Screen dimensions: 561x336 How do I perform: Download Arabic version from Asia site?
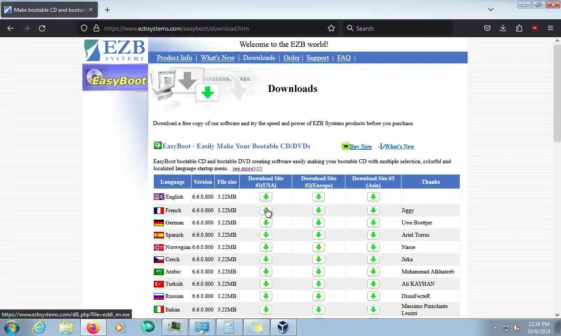click(373, 272)
